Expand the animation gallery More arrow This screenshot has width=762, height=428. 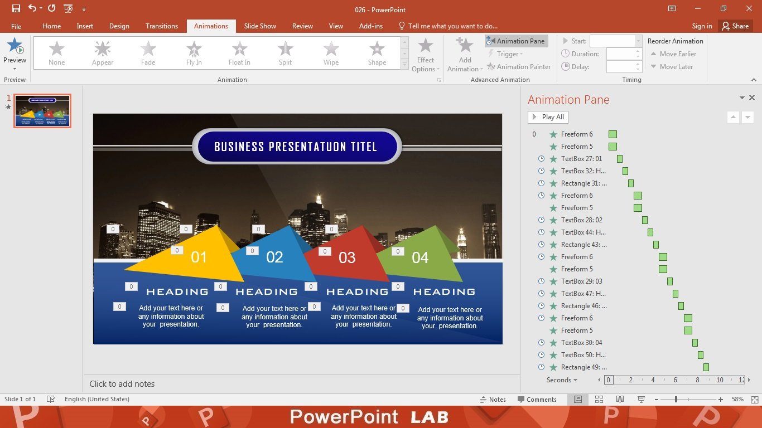click(405, 65)
